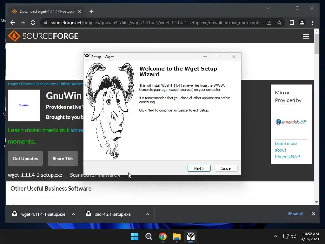Click the GNU head icon in Setup title bar
The width and height of the screenshot is (325, 244).
tap(87, 57)
